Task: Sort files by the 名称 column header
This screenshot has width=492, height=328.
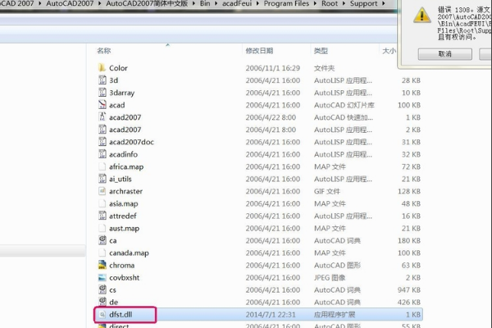Action: click(104, 51)
